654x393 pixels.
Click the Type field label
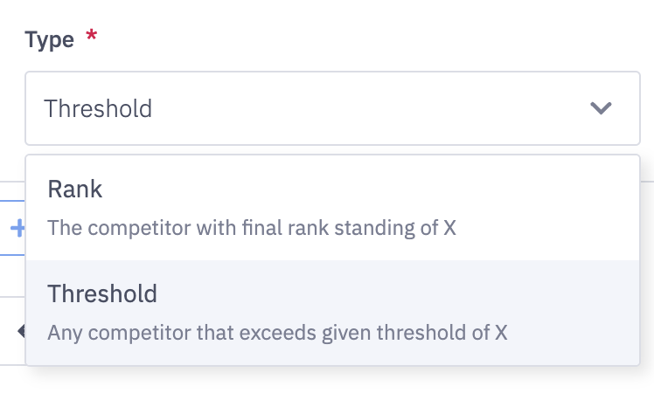(x=50, y=40)
